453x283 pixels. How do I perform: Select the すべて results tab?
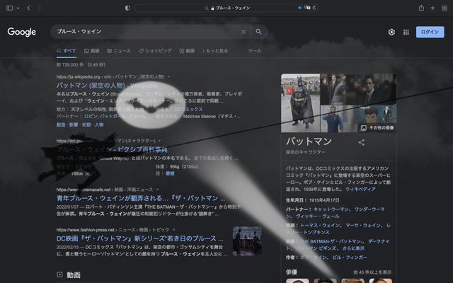click(66, 51)
